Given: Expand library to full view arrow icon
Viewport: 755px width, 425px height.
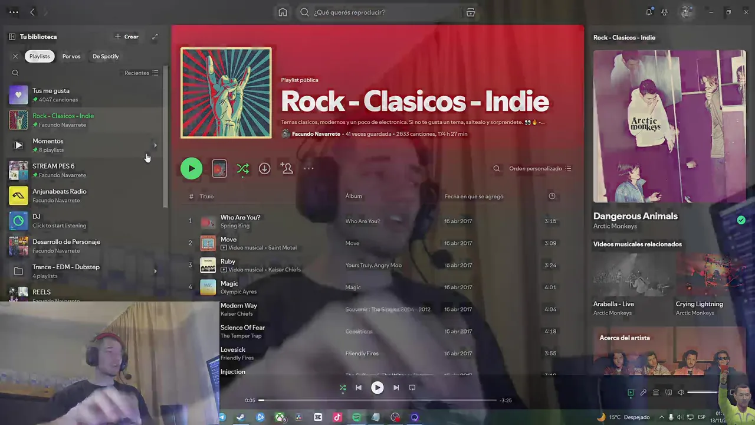Looking at the screenshot, I should [x=155, y=37].
